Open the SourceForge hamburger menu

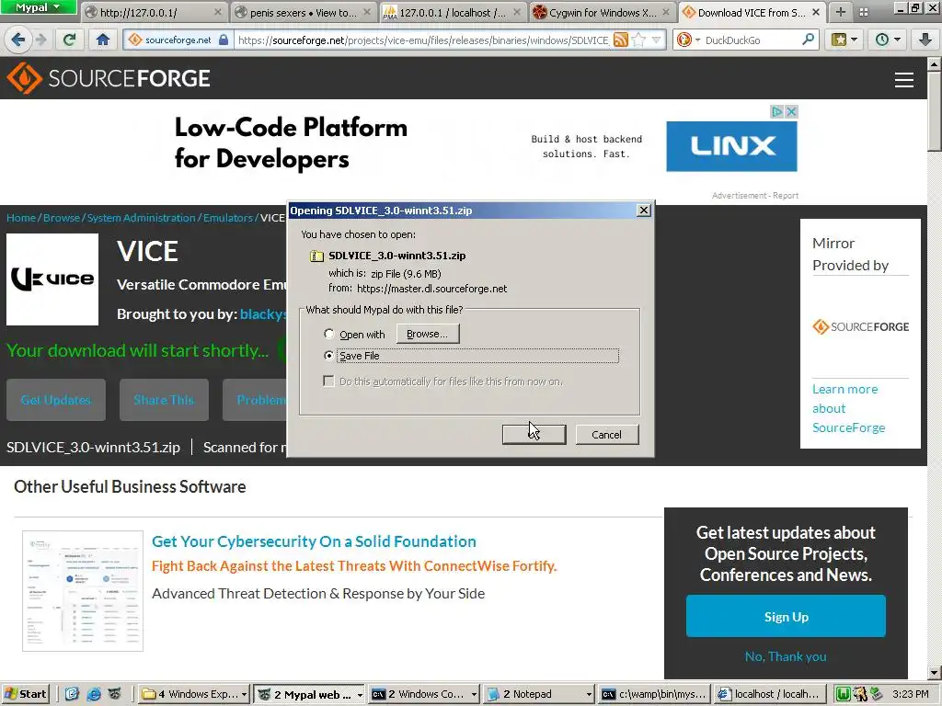pyautogui.click(x=903, y=79)
